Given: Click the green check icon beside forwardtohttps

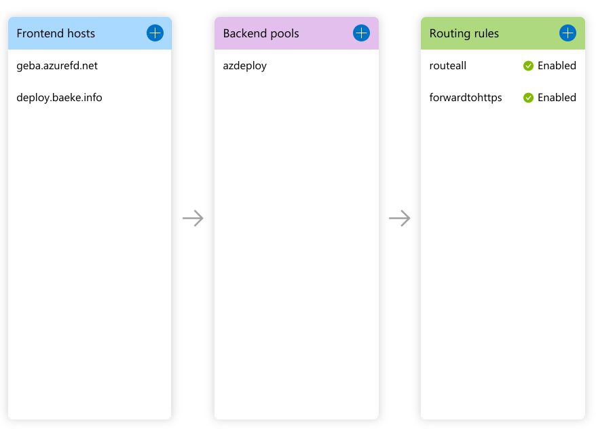Looking at the screenshot, I should (x=528, y=98).
